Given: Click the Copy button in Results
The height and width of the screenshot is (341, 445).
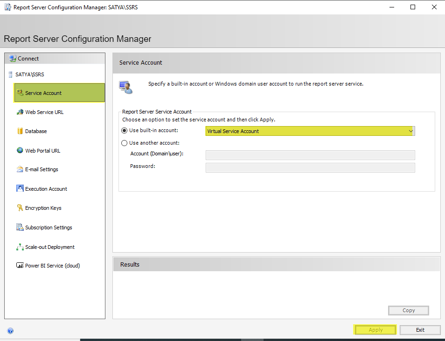Looking at the screenshot, I should 408,310.
